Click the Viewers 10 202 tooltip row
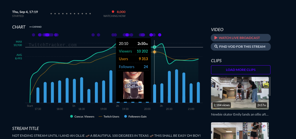This screenshot has width=296, height=139. pos(133,51)
